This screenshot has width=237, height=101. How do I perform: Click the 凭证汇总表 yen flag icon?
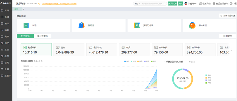[x=137, y=25]
